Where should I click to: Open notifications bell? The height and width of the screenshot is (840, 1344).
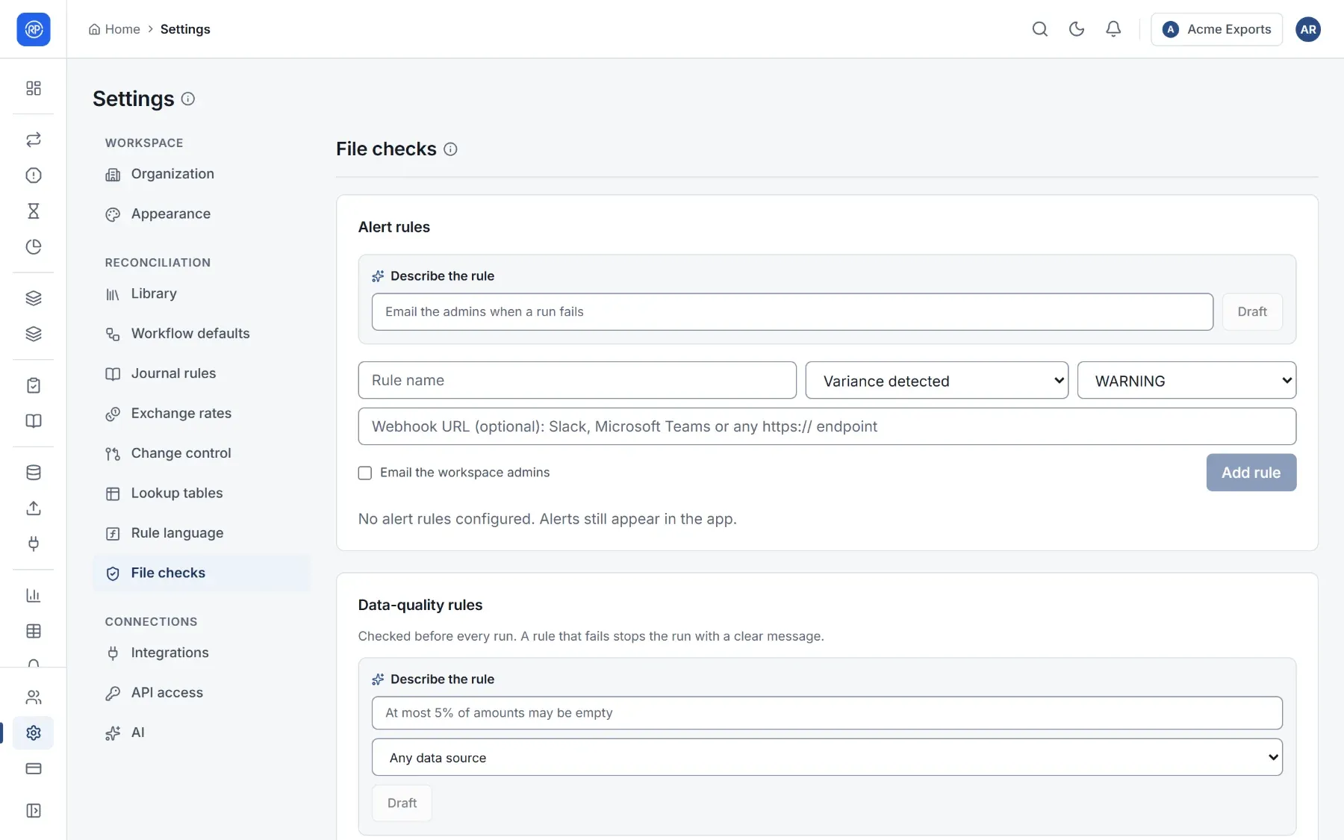point(1113,29)
